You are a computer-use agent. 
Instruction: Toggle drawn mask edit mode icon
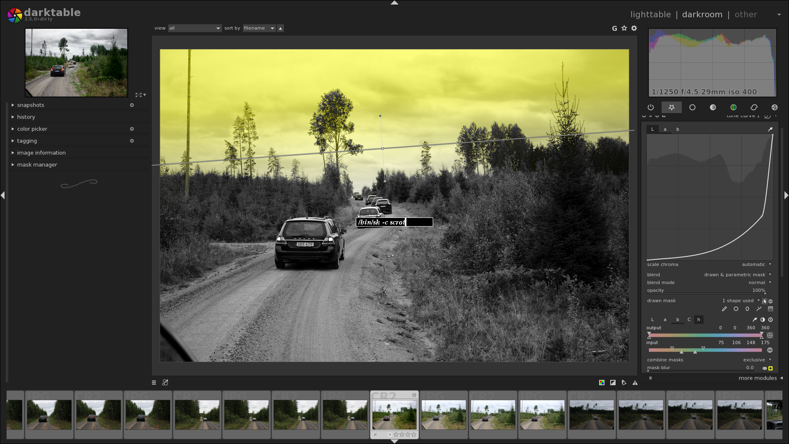click(764, 301)
